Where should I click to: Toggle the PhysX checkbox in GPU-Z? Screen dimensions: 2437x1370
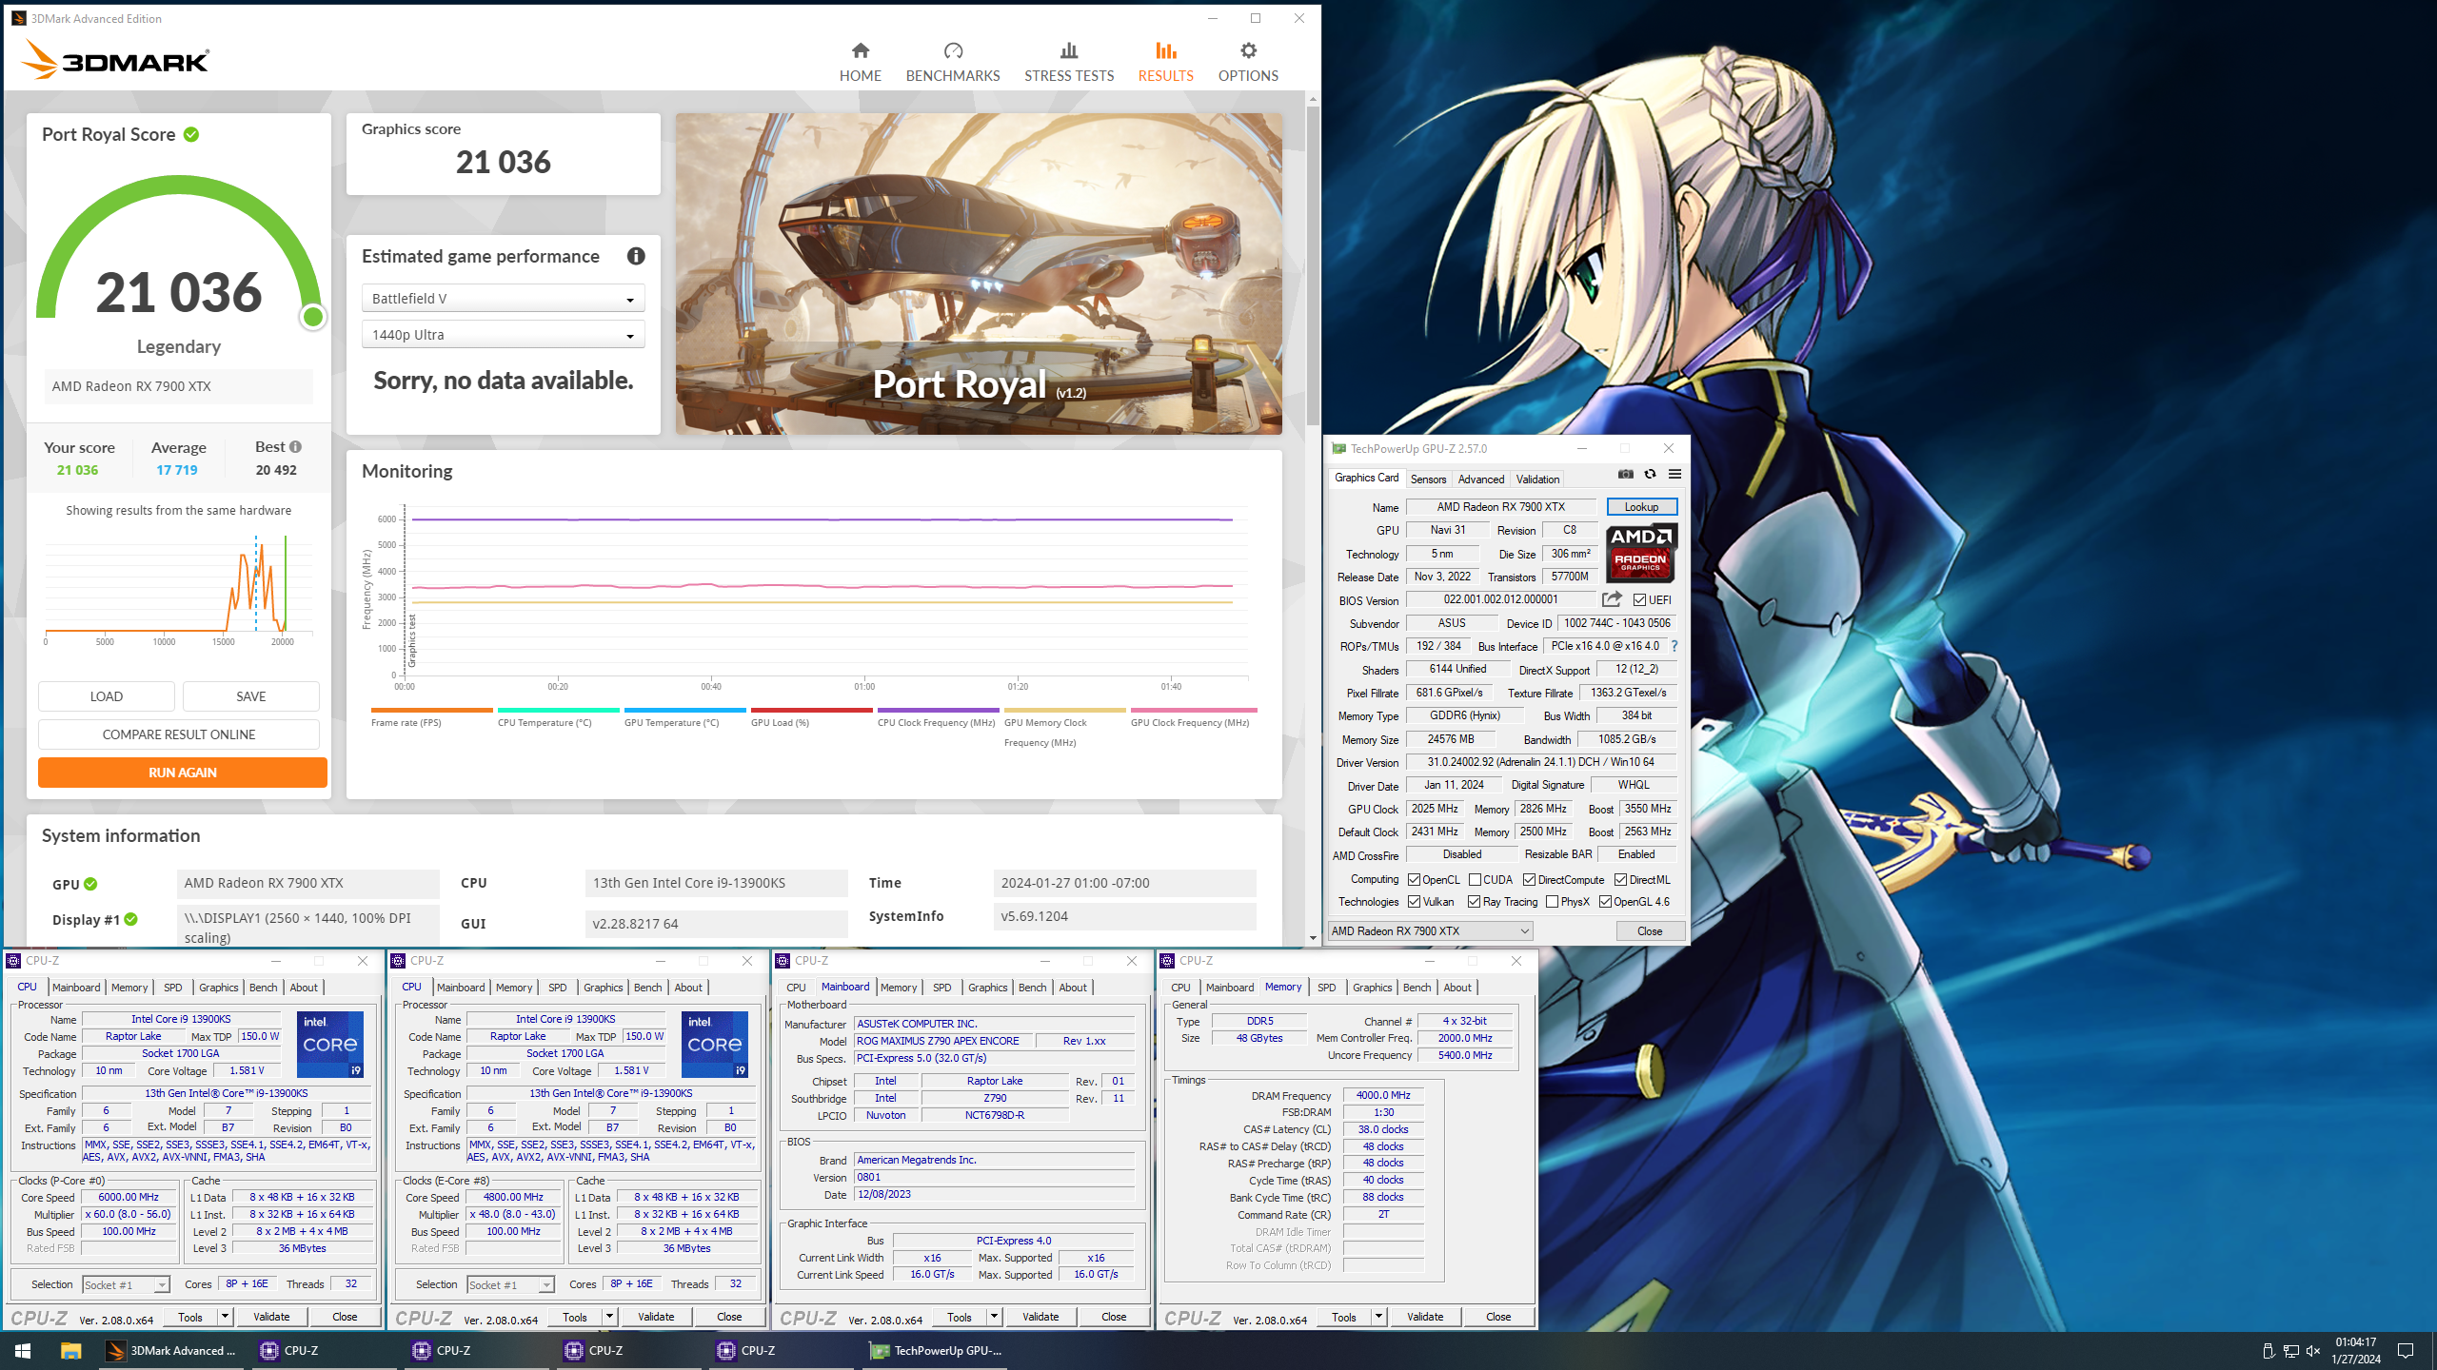tap(1552, 902)
